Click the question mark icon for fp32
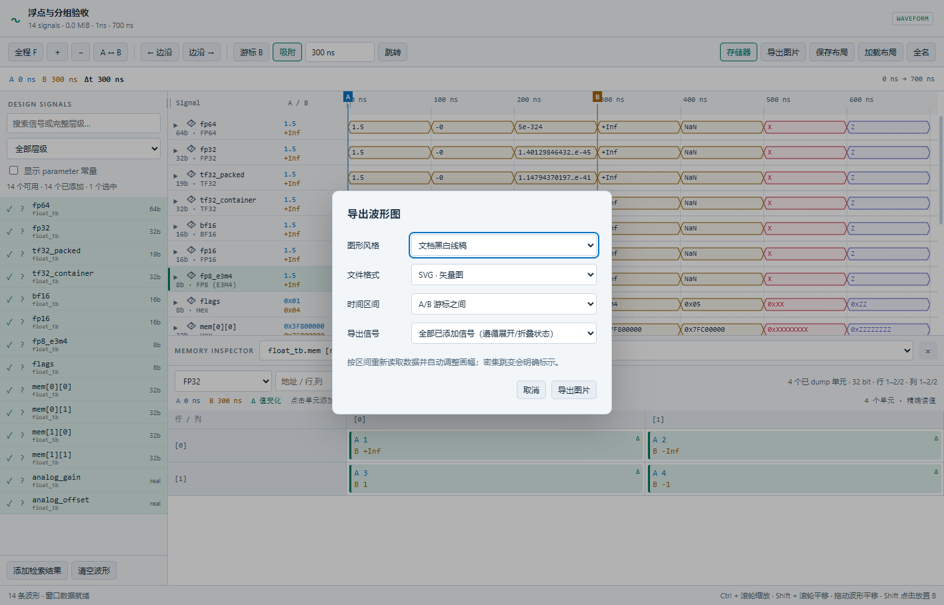 click(x=22, y=232)
